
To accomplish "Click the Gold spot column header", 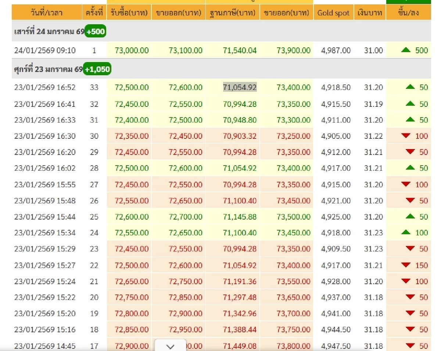I will click(x=333, y=12).
